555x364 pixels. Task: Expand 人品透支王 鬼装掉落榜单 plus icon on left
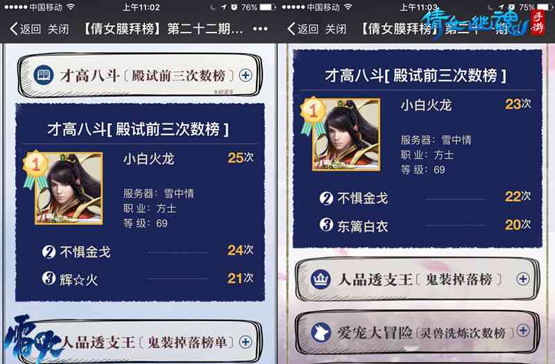(x=246, y=342)
